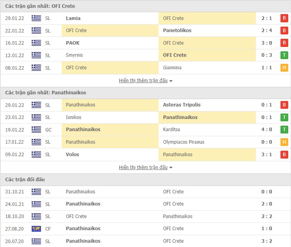Select the 'Các trận đối đấu' section header
The width and height of the screenshot is (291, 247).
pos(25,179)
